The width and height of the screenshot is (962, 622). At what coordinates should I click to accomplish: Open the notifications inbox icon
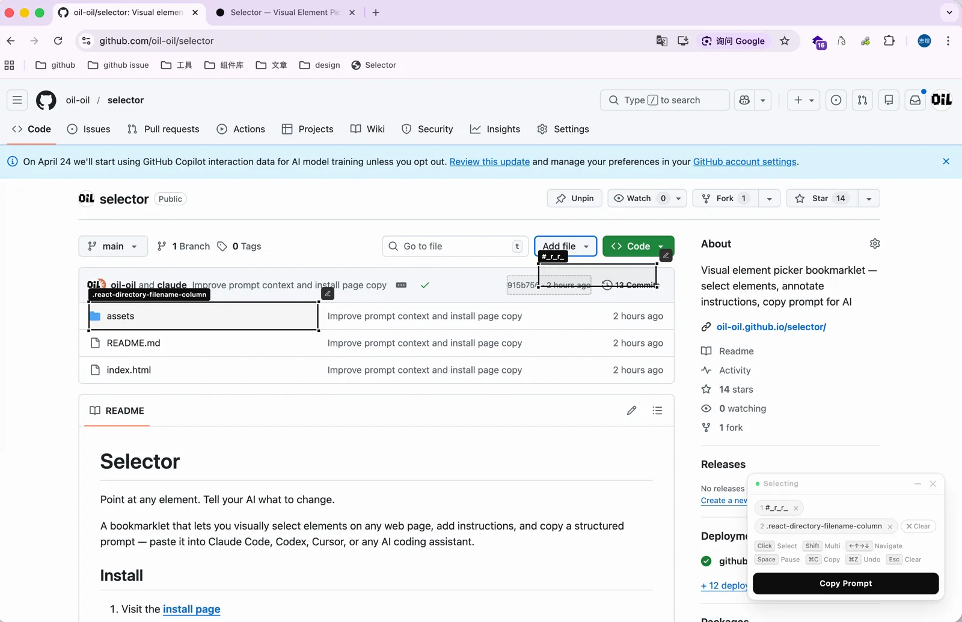pos(915,100)
